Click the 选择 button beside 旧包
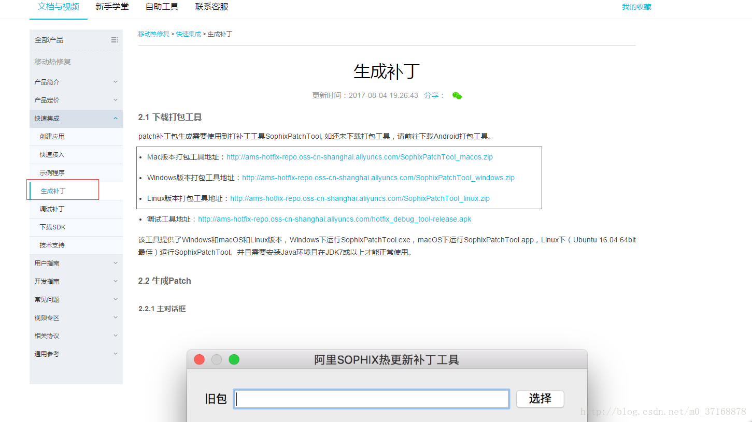 pyautogui.click(x=540, y=399)
